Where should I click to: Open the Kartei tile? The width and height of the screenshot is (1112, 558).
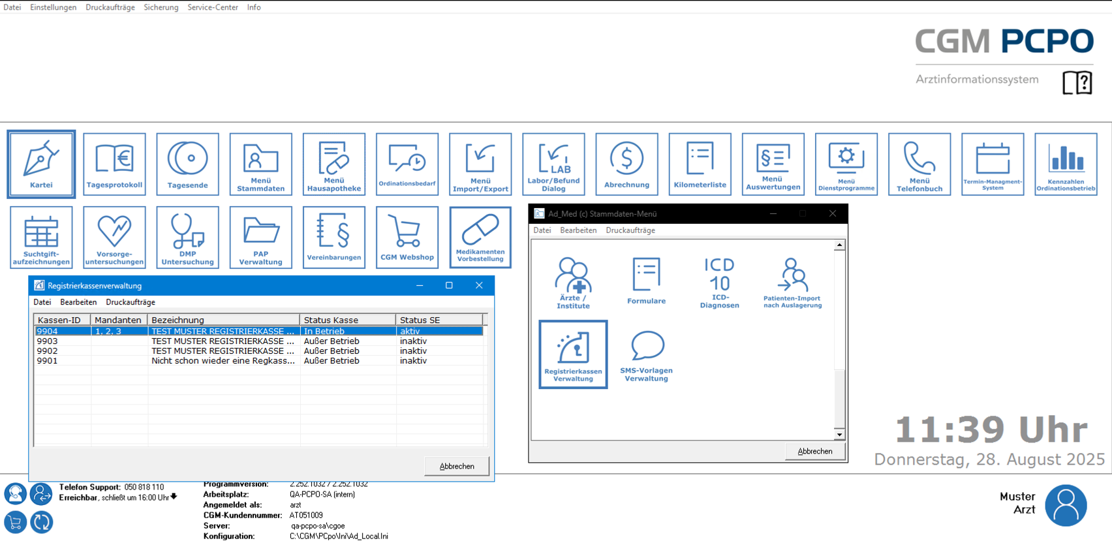click(41, 164)
